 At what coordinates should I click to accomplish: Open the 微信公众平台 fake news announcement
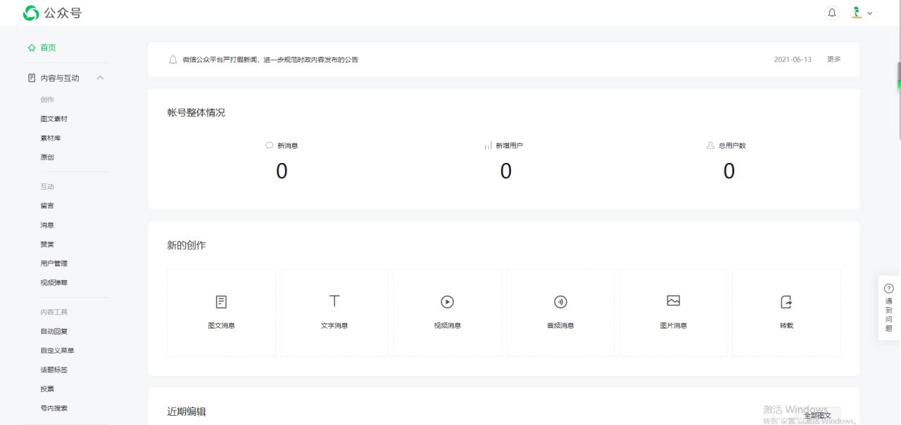270,60
